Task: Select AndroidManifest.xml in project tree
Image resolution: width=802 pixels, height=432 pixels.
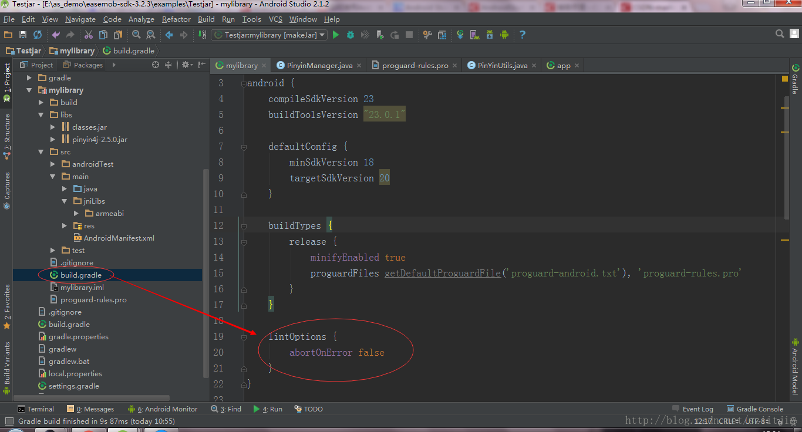Action: [x=114, y=238]
